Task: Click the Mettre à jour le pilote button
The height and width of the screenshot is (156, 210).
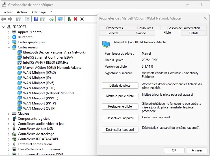Action: (120, 96)
